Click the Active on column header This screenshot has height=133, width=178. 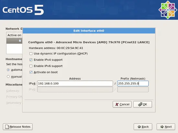(14, 35)
